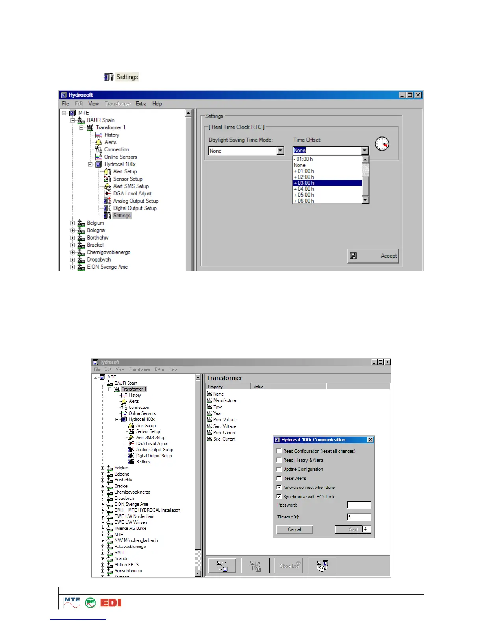This screenshot has width=482, height=623.
Task: Enable Read History & Alerts checkbox
Action: [x=279, y=460]
